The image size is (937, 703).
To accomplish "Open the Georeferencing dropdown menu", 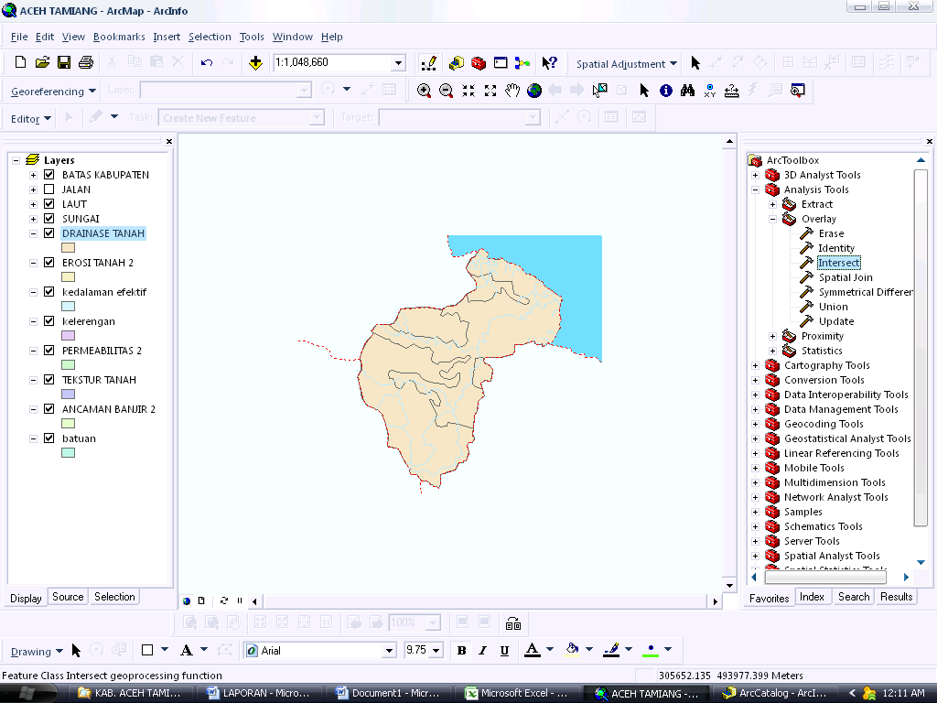I will tap(54, 91).
